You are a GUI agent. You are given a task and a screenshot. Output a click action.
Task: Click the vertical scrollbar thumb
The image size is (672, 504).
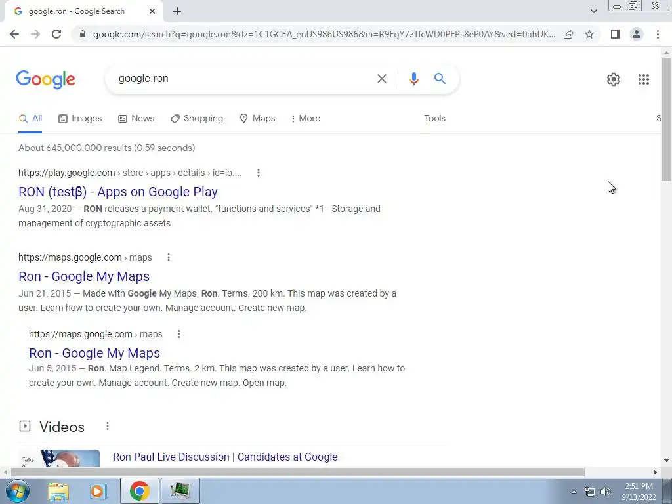(666, 119)
